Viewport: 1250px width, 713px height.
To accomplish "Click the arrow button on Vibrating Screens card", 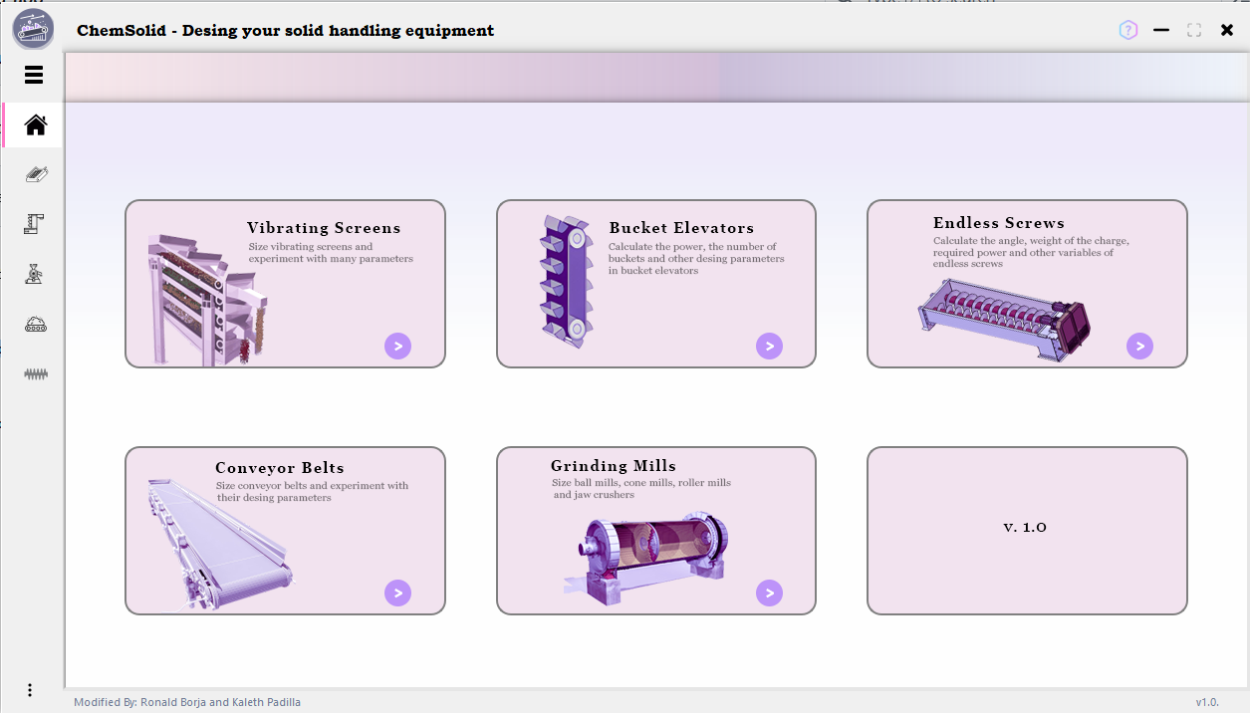I will (x=397, y=346).
